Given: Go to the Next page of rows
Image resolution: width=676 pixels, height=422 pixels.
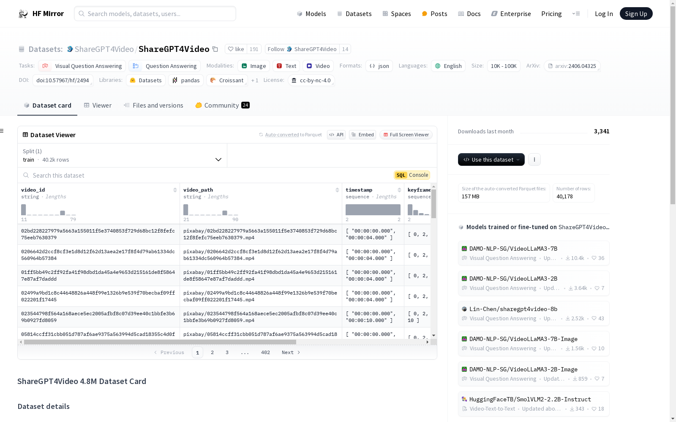Looking at the screenshot, I should (291, 352).
